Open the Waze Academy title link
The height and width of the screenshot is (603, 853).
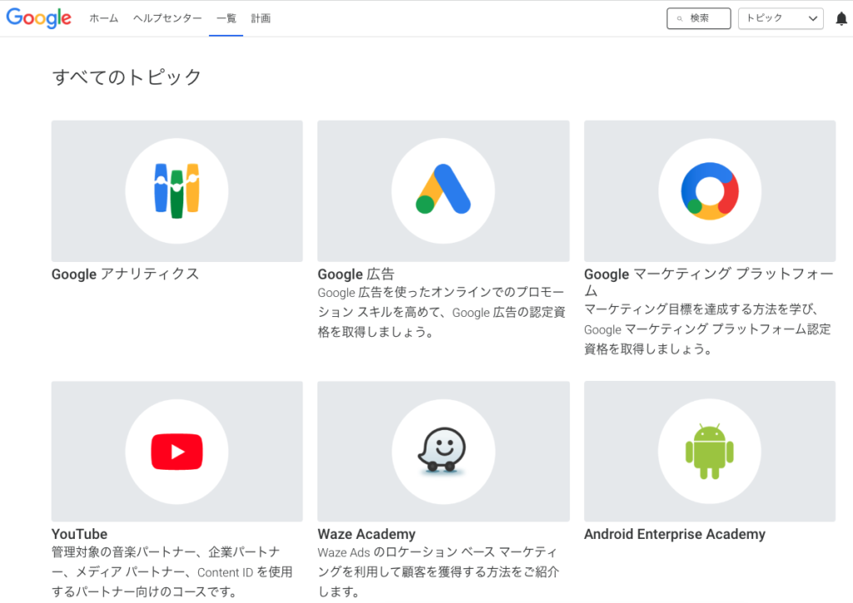click(x=367, y=534)
